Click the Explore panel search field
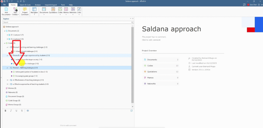The height and width of the screenshot is (128, 263). pyautogui.click(x=67, y=22)
